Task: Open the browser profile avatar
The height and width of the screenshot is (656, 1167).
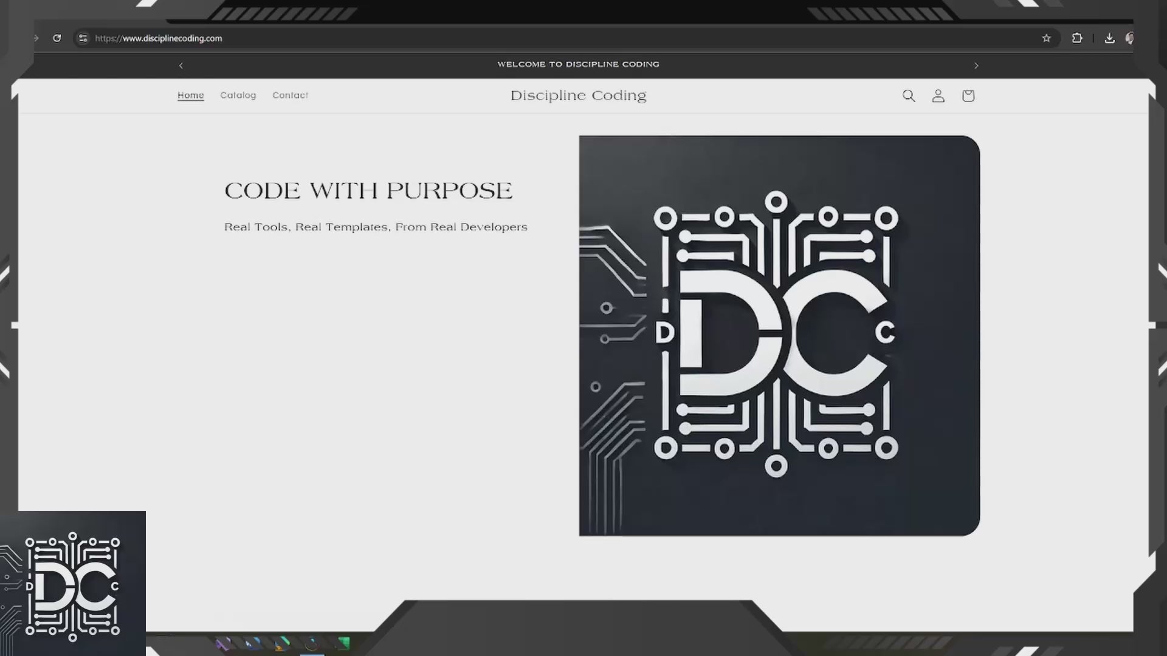Action: (1129, 38)
